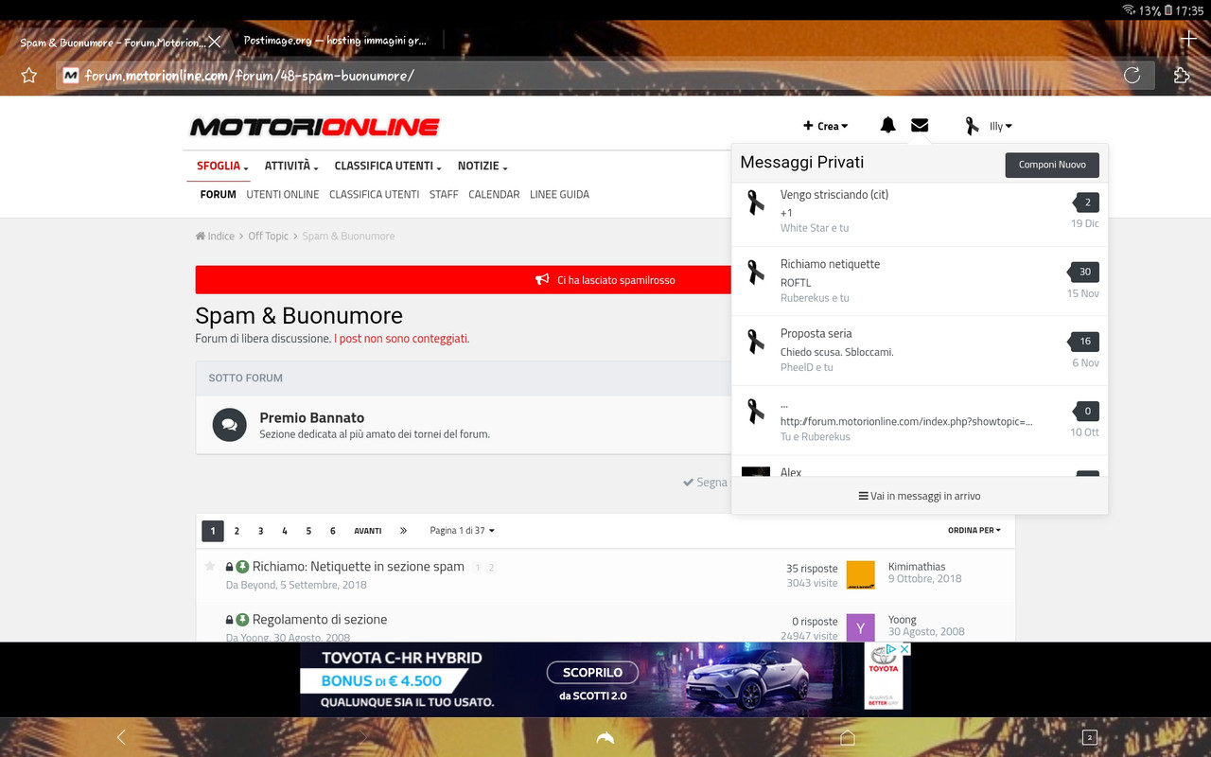Click the Premio Bannato chat bubble icon
The height and width of the screenshot is (757, 1211).
click(x=229, y=426)
